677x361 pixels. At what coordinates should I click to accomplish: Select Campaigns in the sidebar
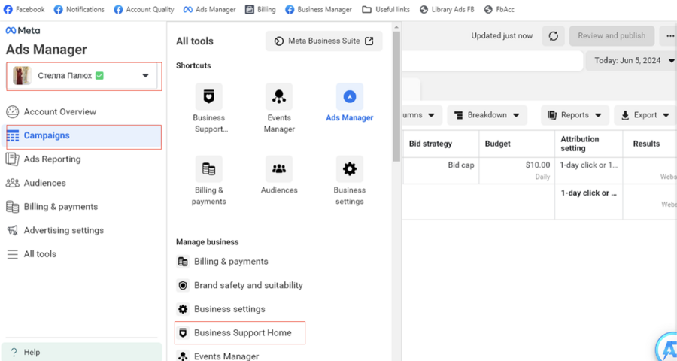82,135
